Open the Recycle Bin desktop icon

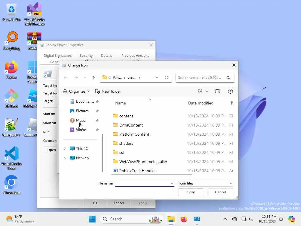(11, 12)
